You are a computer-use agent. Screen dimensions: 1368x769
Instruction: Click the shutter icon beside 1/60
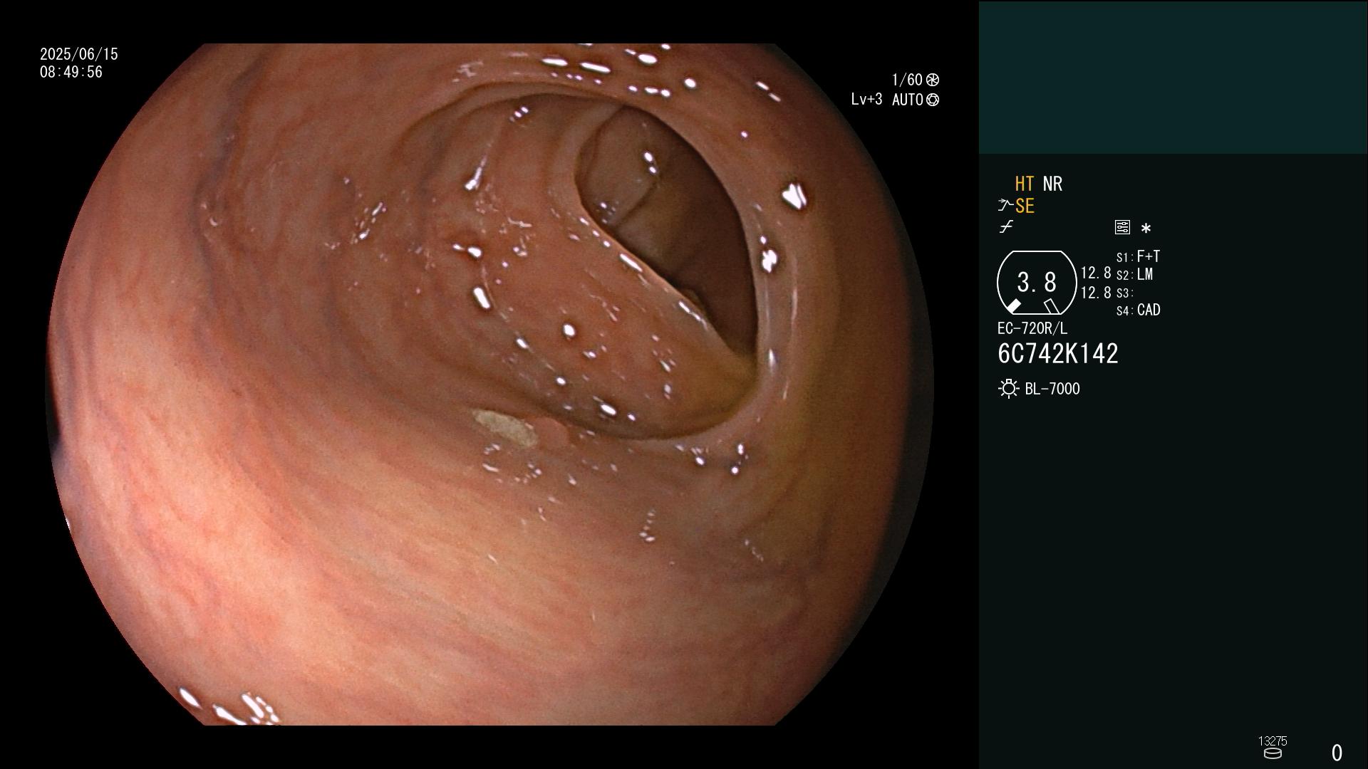point(933,80)
